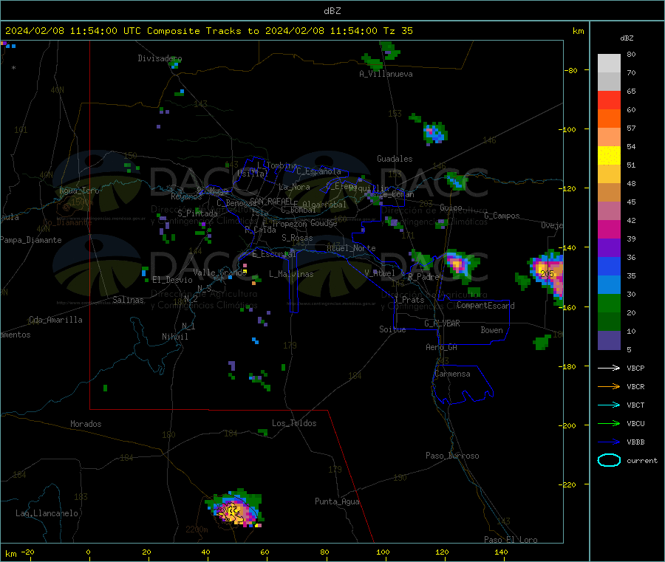Click the 'Salinas' map label
Viewport: 665px width, 562px height.
tap(128, 300)
